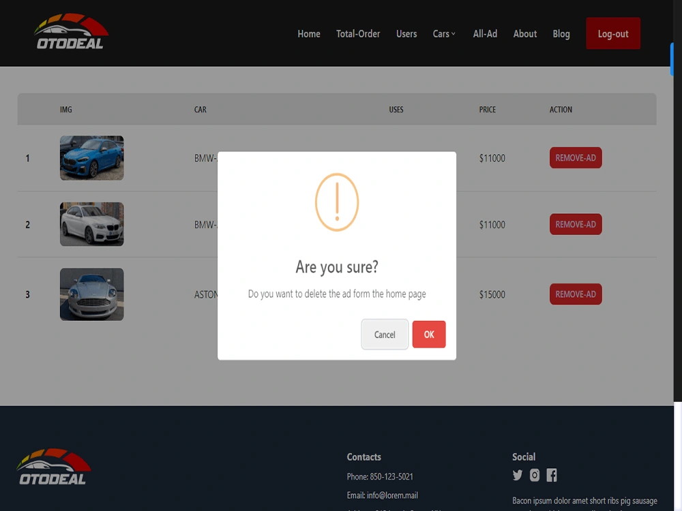This screenshot has height=511, width=682.
Task: Click the 'Are you sure?' dialog title
Action: click(x=337, y=267)
